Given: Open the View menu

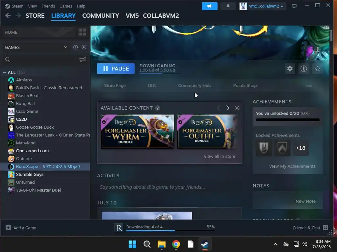Looking at the screenshot, I should tap(32, 6).
